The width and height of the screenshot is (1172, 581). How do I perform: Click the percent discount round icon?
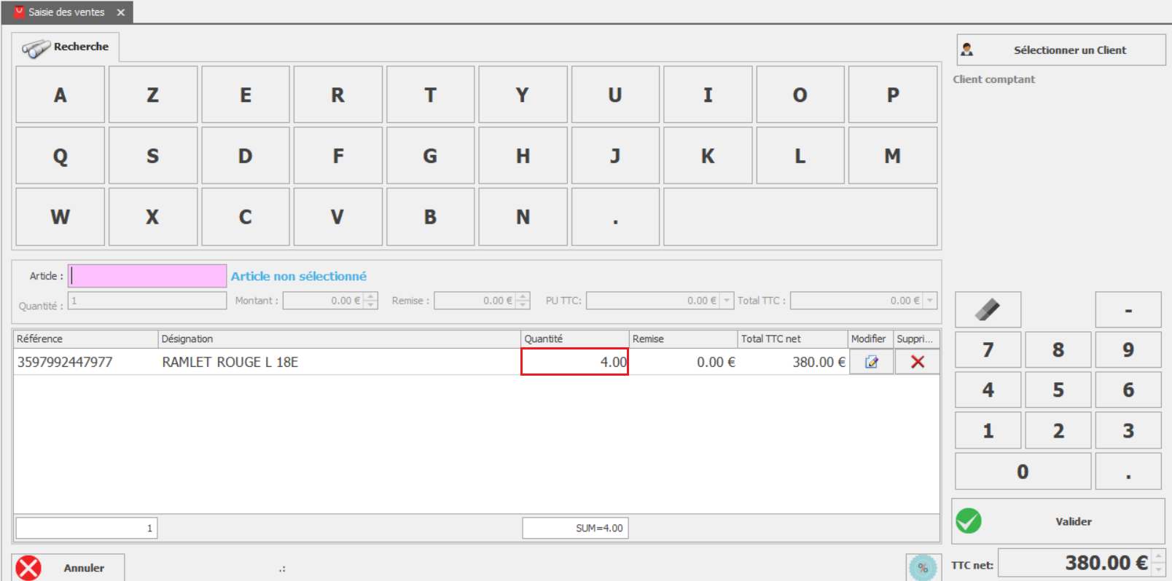click(923, 567)
